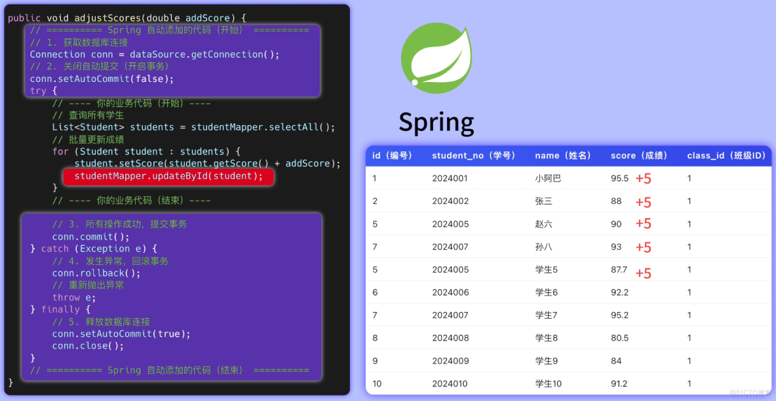Toggle the +5 badge next to 小阿巴
This screenshot has height=401, width=776.
tap(643, 178)
